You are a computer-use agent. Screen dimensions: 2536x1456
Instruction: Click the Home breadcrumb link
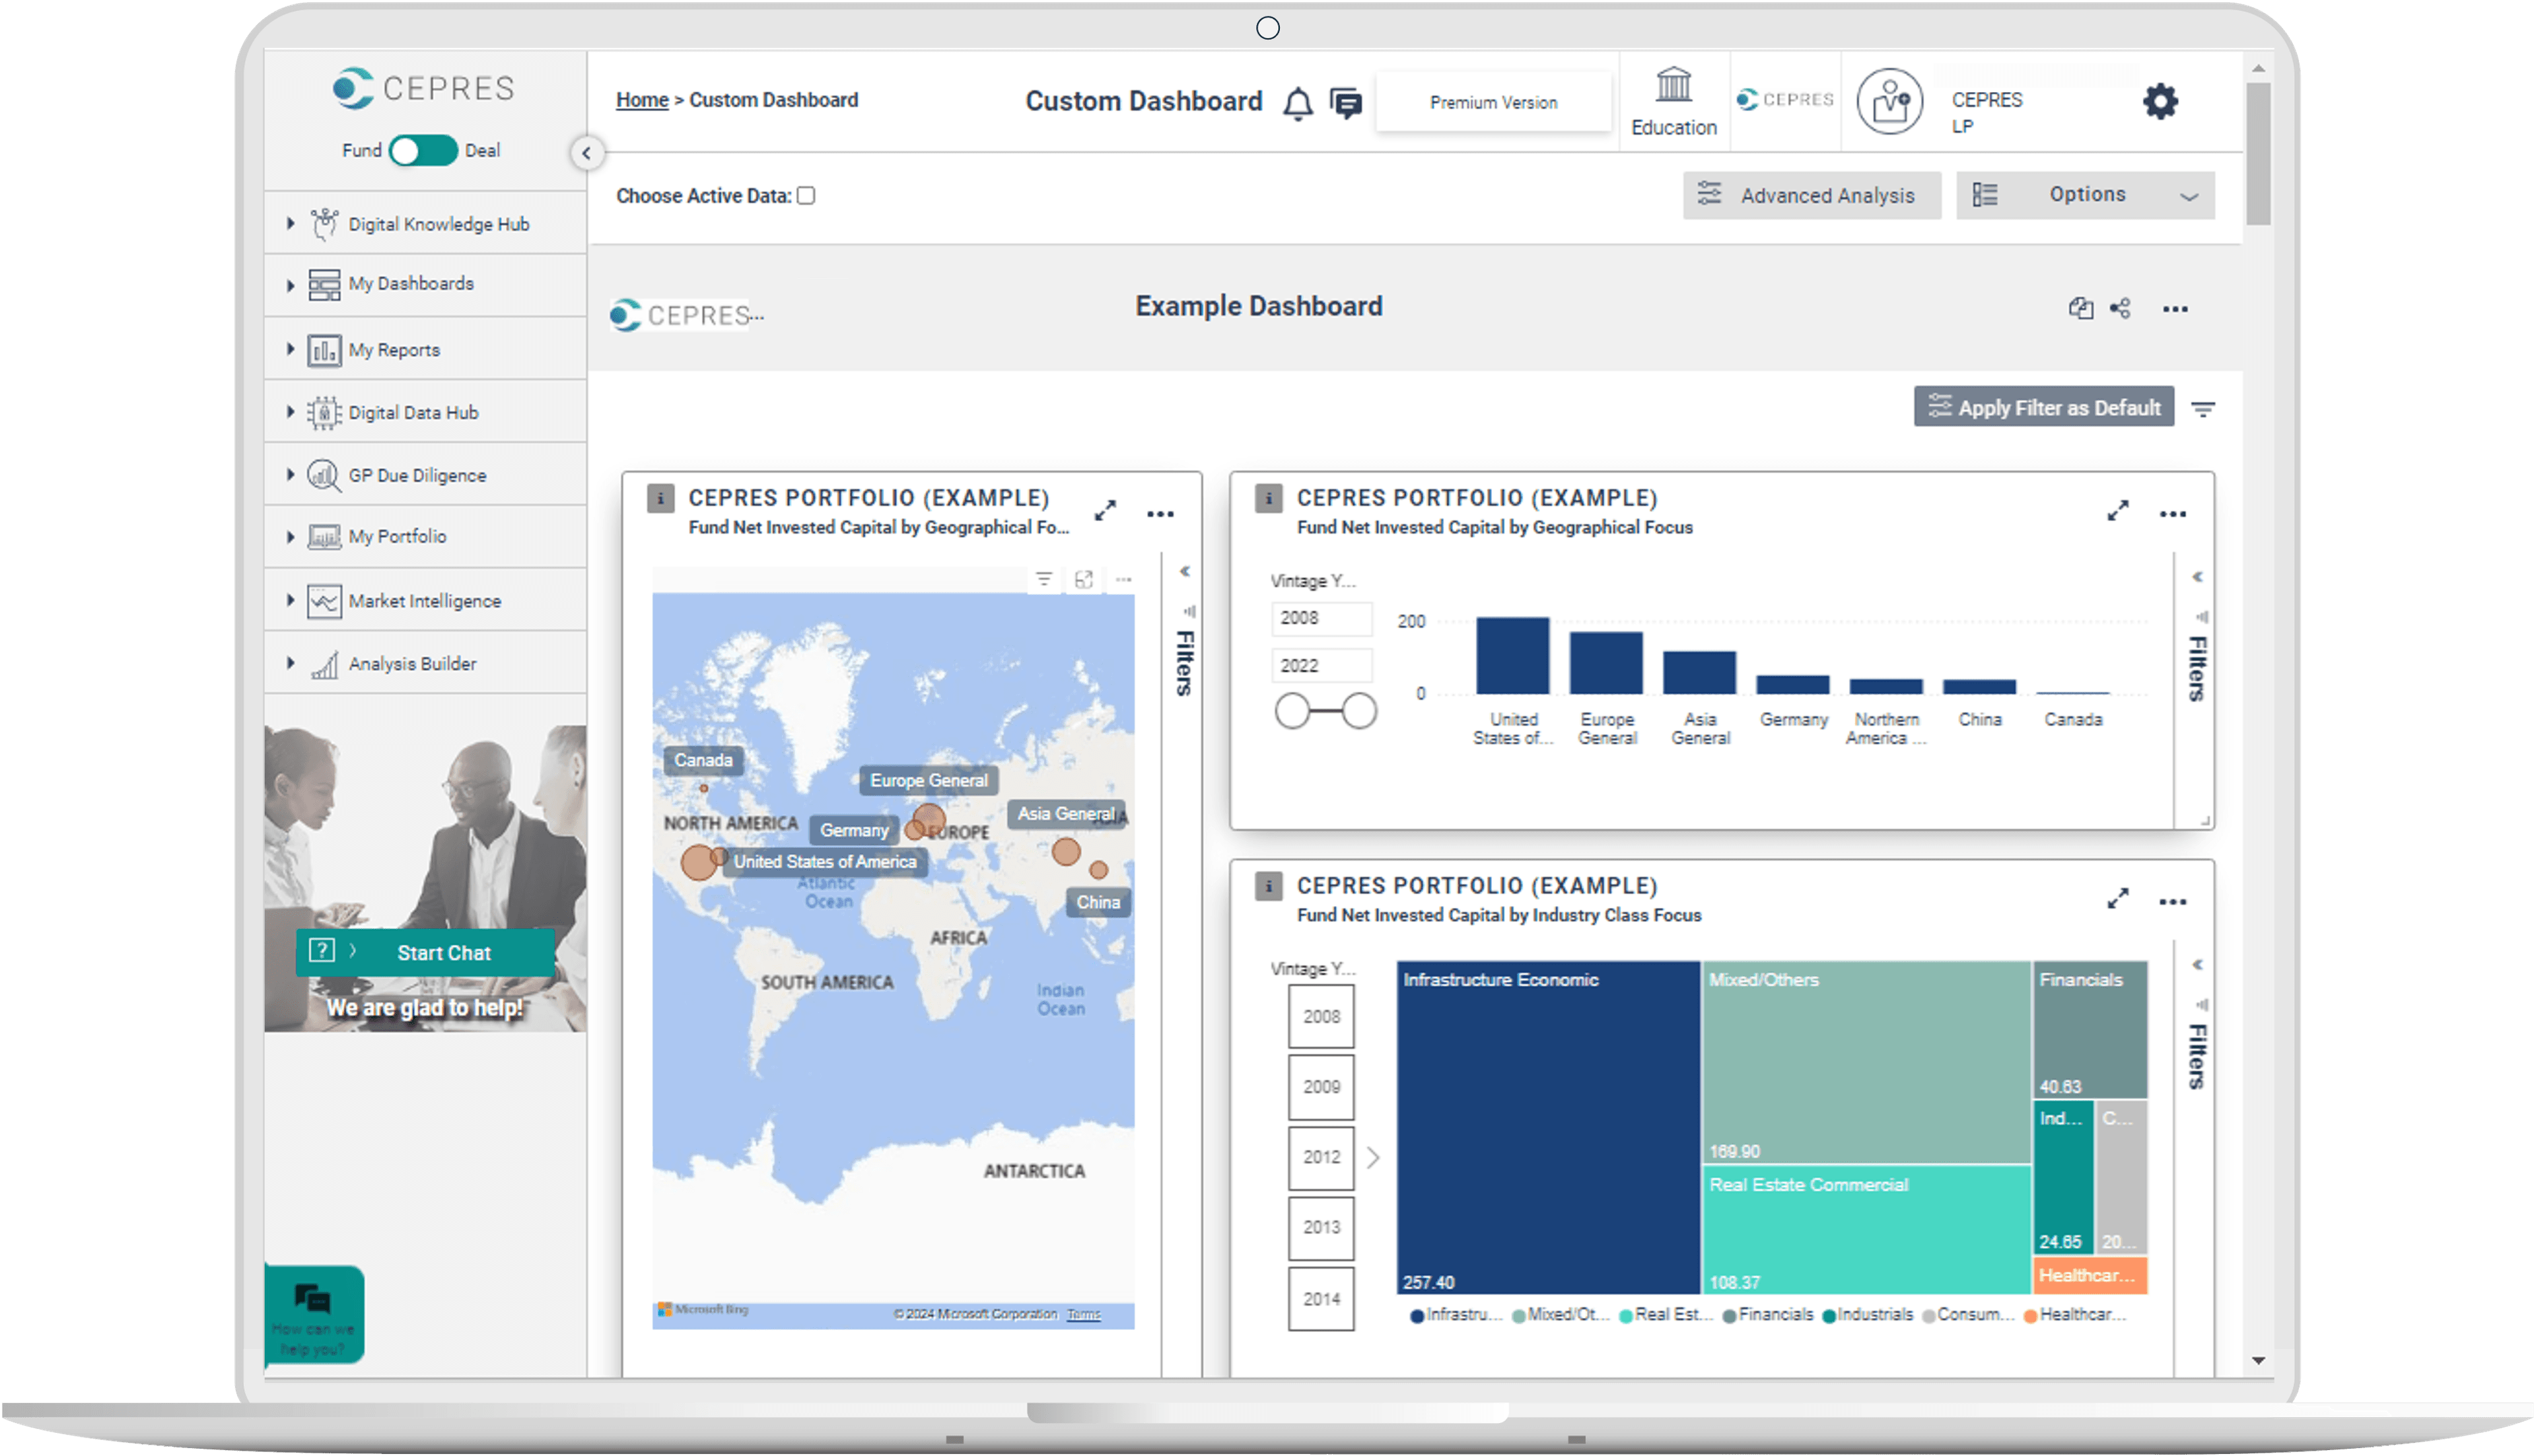tap(641, 100)
